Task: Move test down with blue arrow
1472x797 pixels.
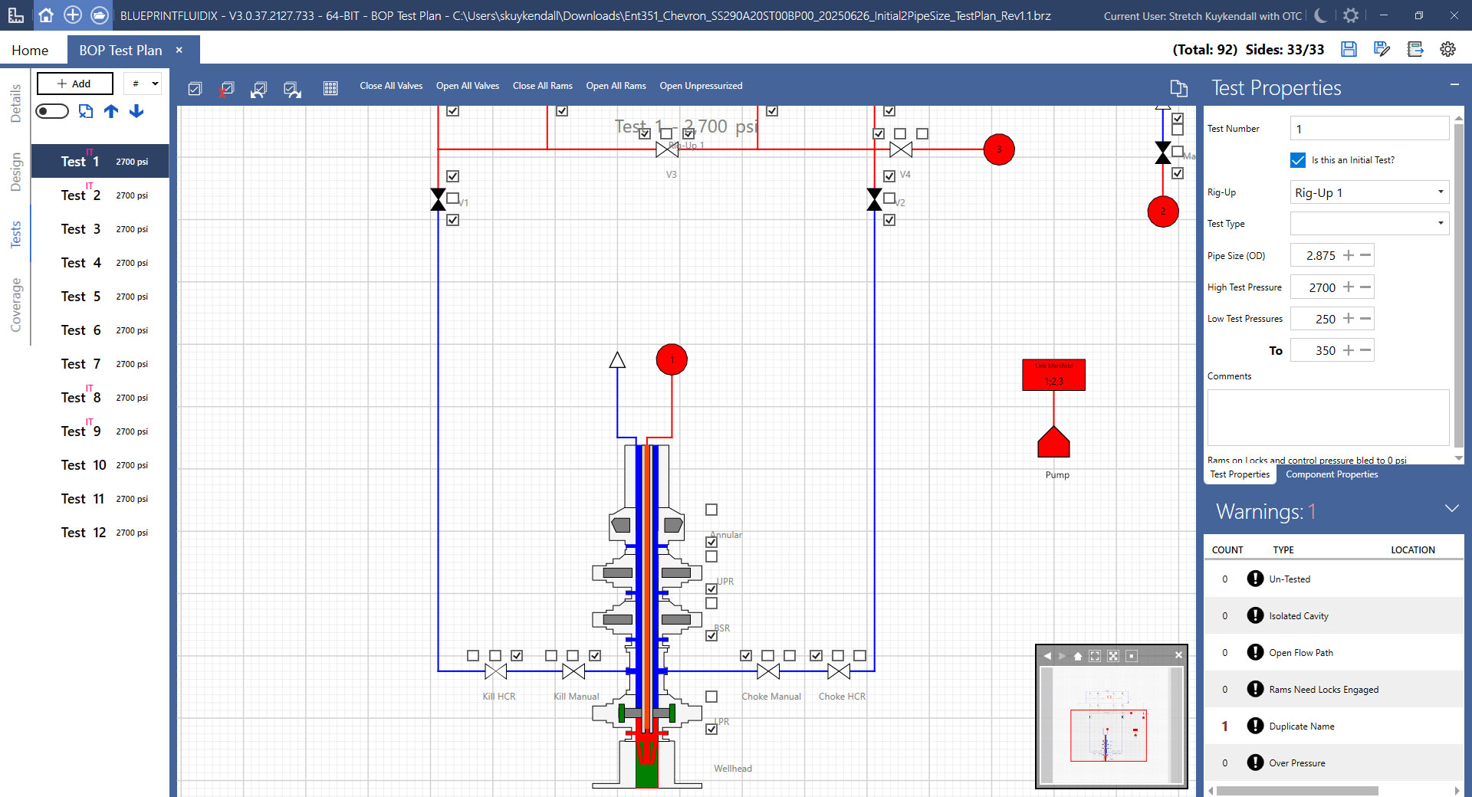Action: click(x=136, y=112)
